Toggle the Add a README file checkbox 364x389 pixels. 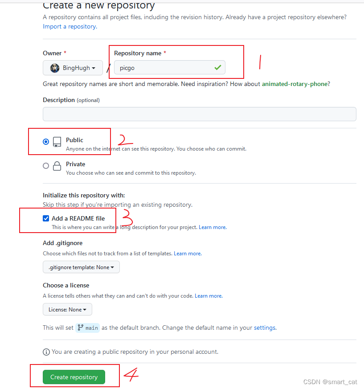point(46,218)
